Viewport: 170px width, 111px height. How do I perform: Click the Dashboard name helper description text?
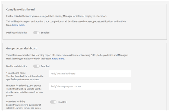24,78
